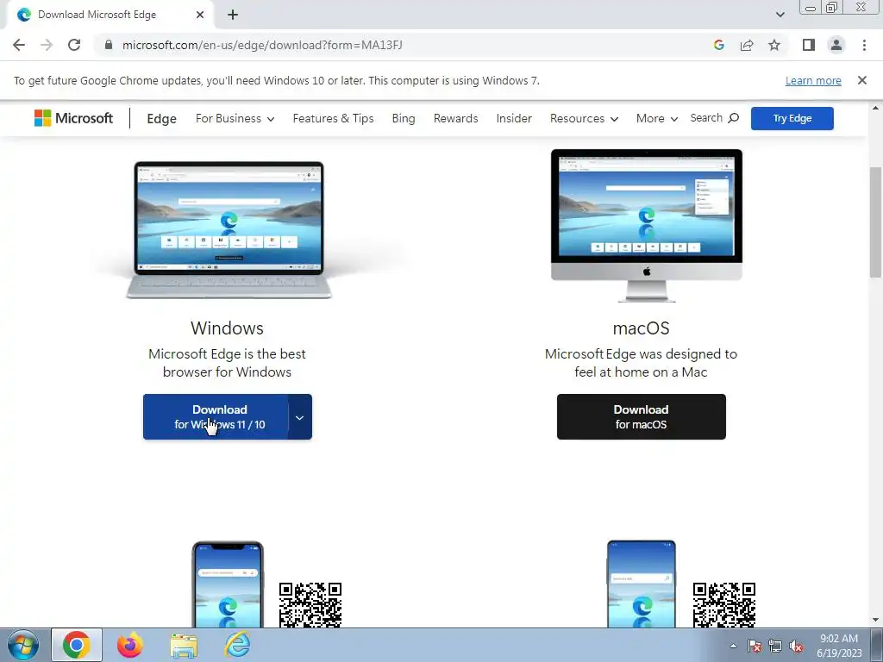
Task: Show hidden tray icons arrow
Action: point(733,646)
